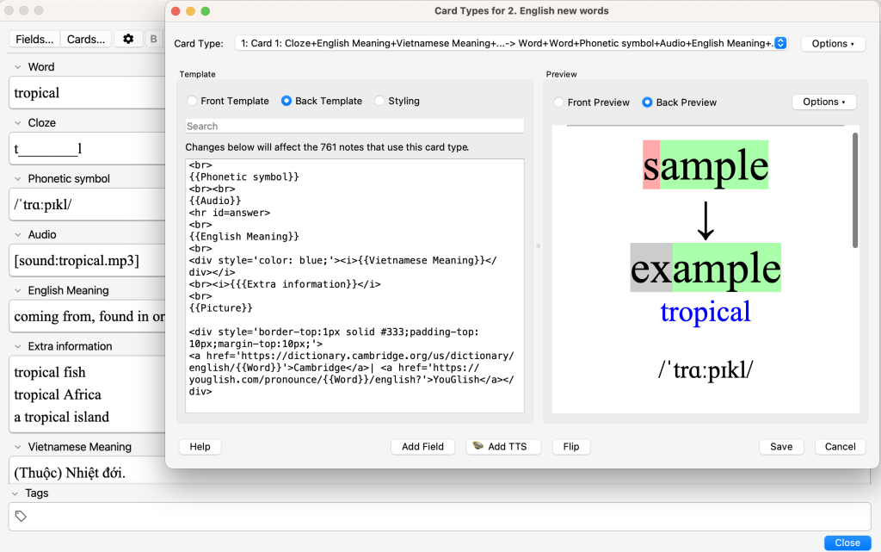Viewport: 881px width, 552px height.
Task: Select the Front Template radio button
Action: pyautogui.click(x=192, y=101)
